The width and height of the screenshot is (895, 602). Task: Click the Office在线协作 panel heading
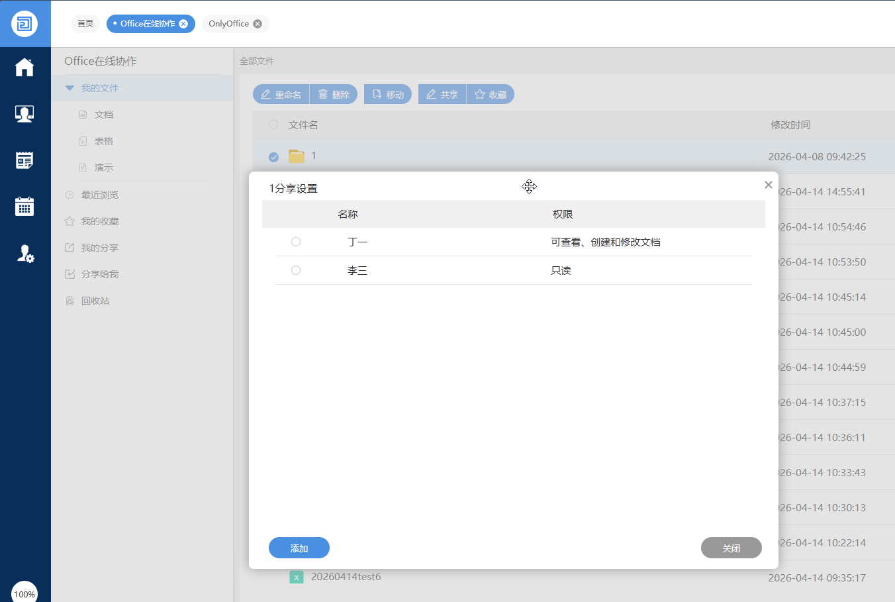pyautogui.click(x=101, y=61)
